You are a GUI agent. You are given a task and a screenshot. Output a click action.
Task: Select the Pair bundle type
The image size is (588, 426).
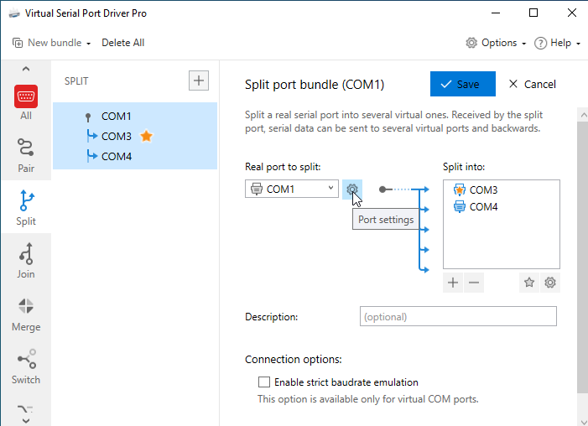(26, 155)
